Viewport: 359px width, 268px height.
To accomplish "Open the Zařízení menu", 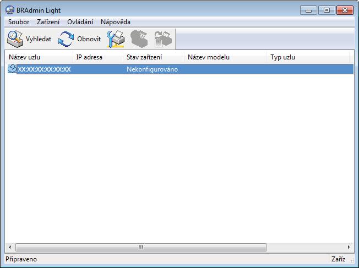I will 48,22.
